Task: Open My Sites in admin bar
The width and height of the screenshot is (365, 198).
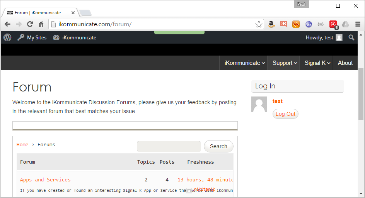Action: 32,37
